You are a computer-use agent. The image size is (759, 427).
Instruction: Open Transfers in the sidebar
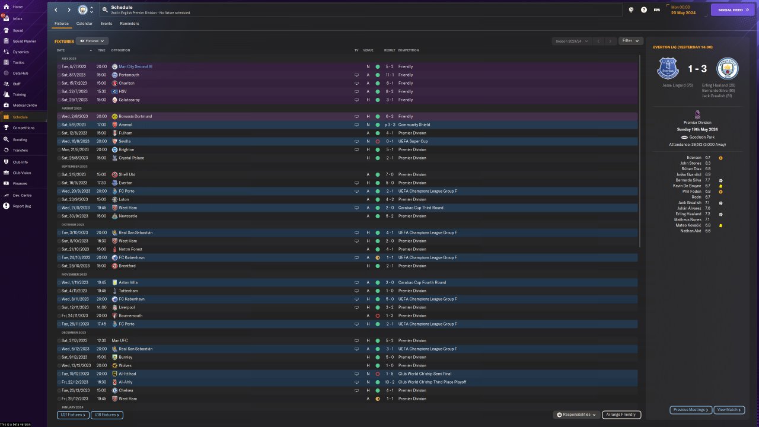coord(24,150)
